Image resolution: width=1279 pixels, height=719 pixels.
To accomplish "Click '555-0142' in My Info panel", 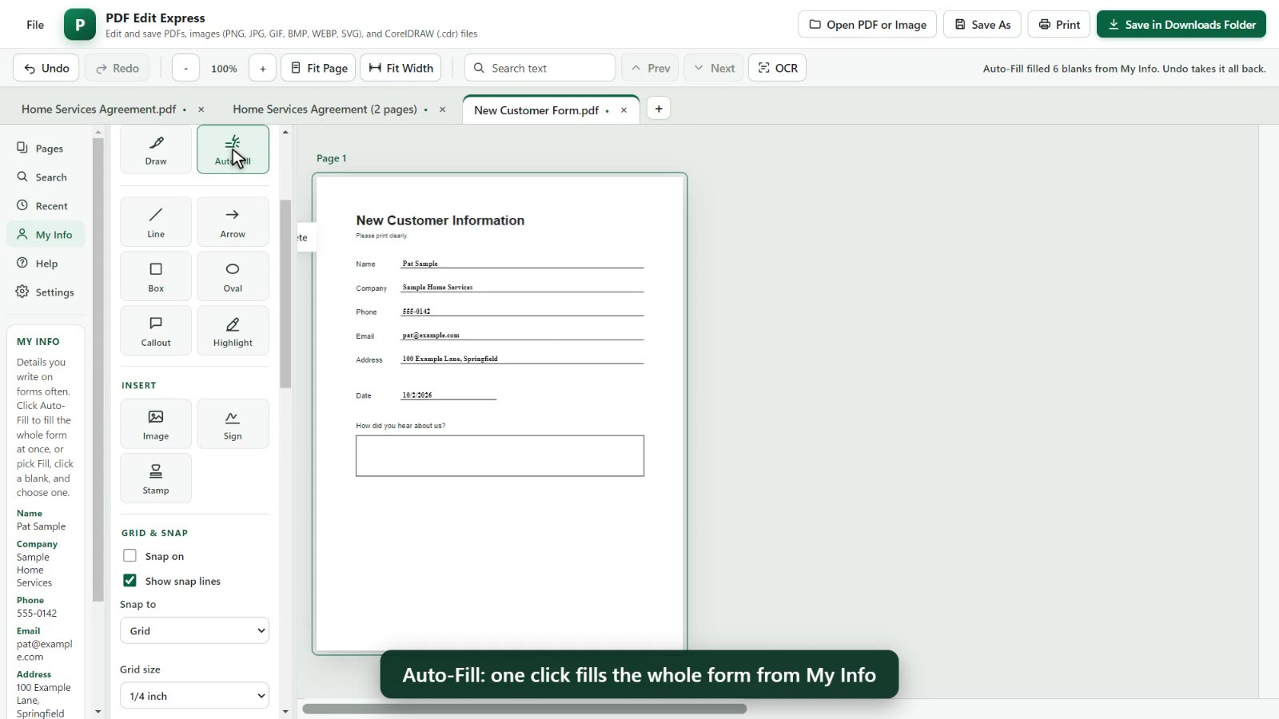I will tap(37, 614).
